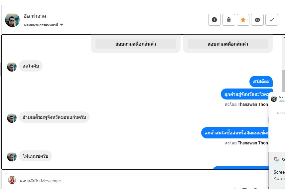
Task: Click the scrollbar up arrow
Action: point(283,37)
